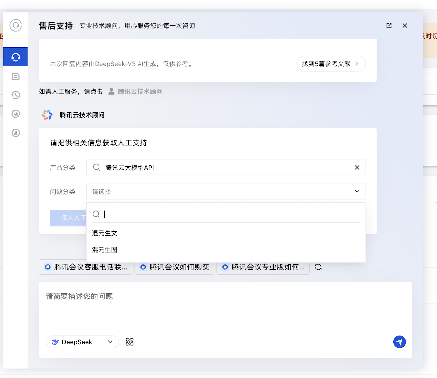The image size is (437, 378).
Task: Open support panel in new window
Action: pyautogui.click(x=389, y=26)
